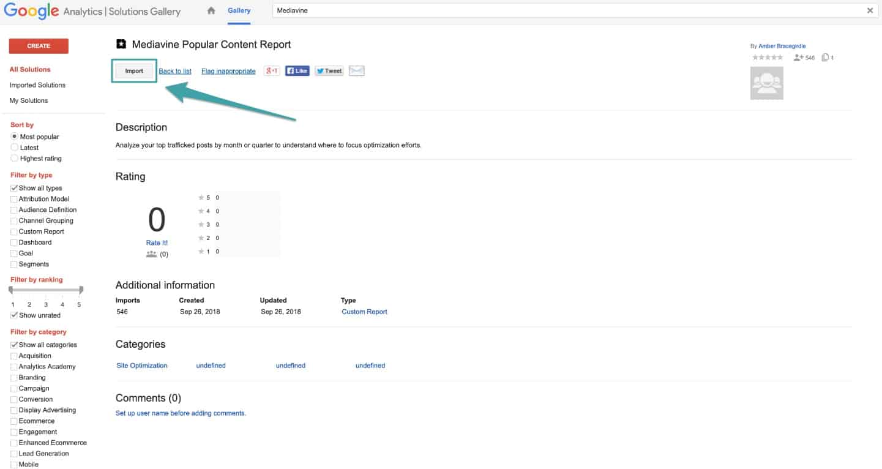Toggle the Ecommerce category filter

(x=13, y=421)
